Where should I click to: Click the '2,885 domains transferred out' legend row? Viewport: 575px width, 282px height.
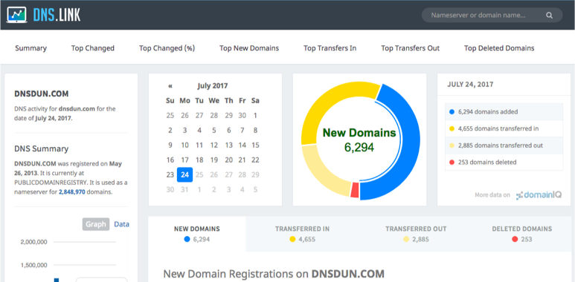[504, 145]
